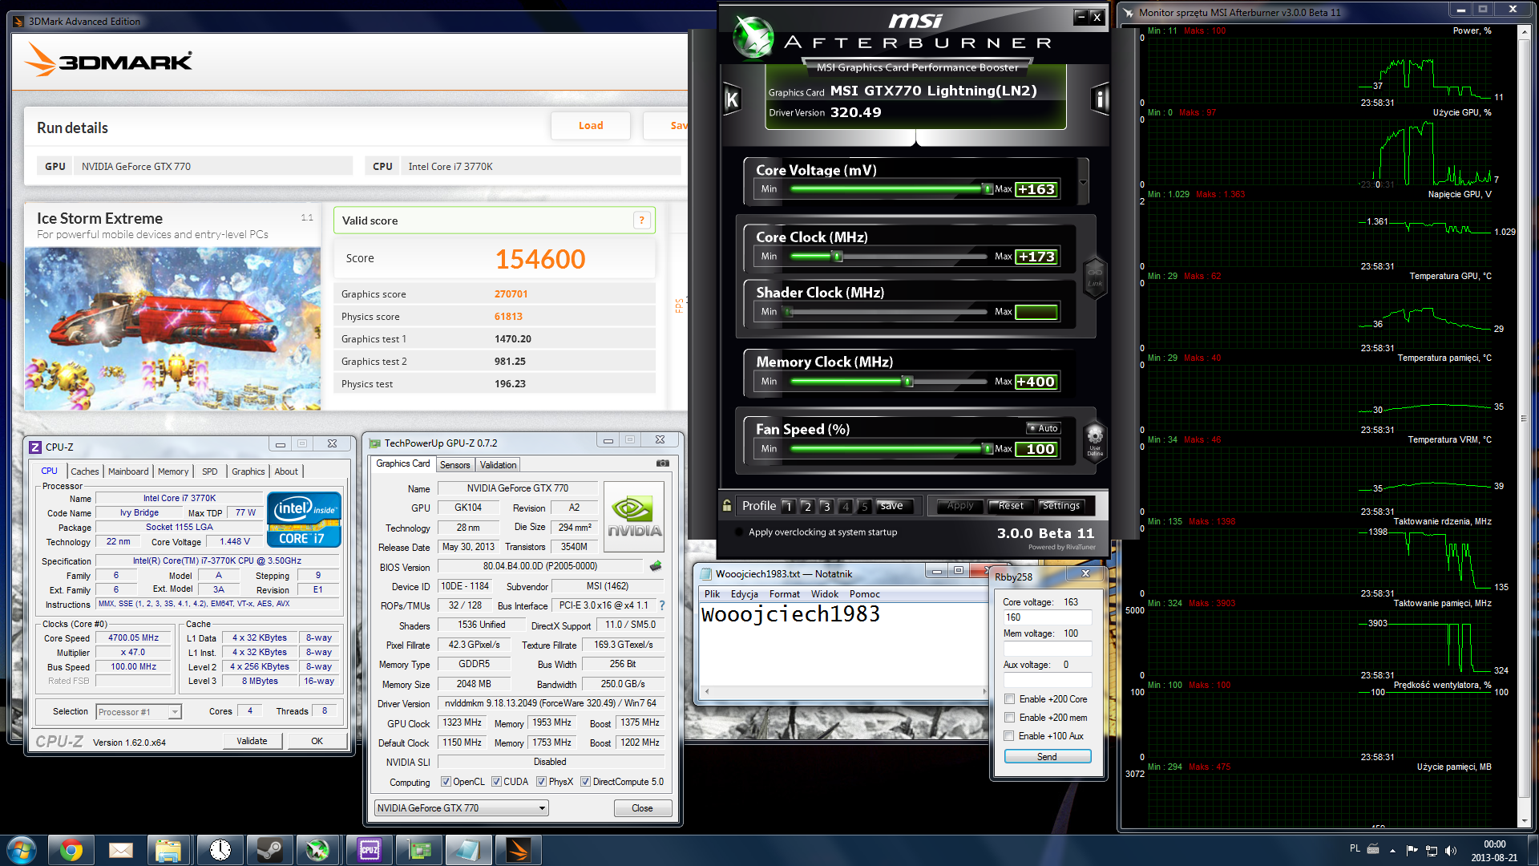Toggle PhysX checkbox in GPU-Z
Image resolution: width=1539 pixels, height=866 pixels.
coord(542,782)
